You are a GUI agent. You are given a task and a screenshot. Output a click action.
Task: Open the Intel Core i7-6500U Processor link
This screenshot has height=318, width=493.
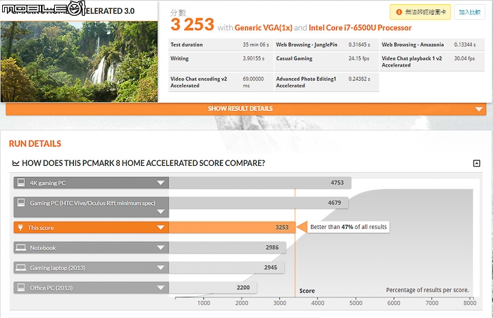(360, 27)
